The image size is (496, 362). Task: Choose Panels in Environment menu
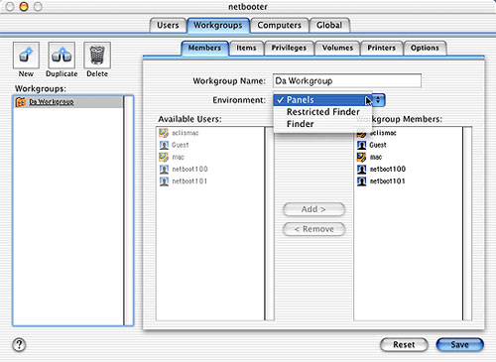(322, 100)
